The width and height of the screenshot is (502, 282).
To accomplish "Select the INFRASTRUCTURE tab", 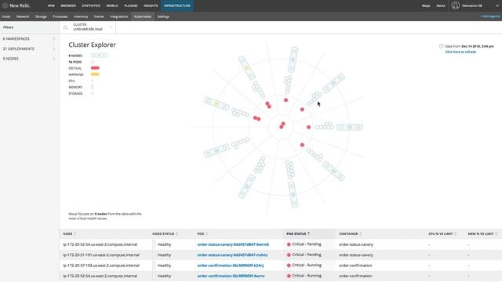I will tap(177, 5).
